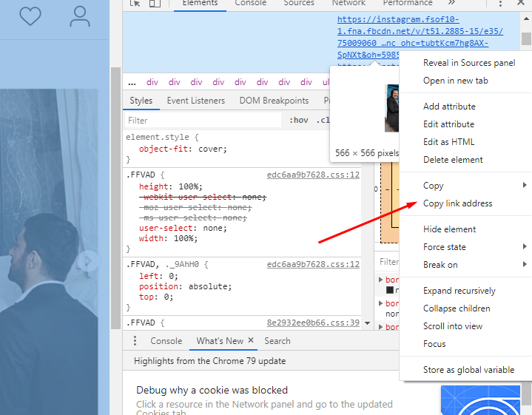This screenshot has width=532, height=415.
Task: Choose Add attribute from context menu
Action: click(449, 107)
